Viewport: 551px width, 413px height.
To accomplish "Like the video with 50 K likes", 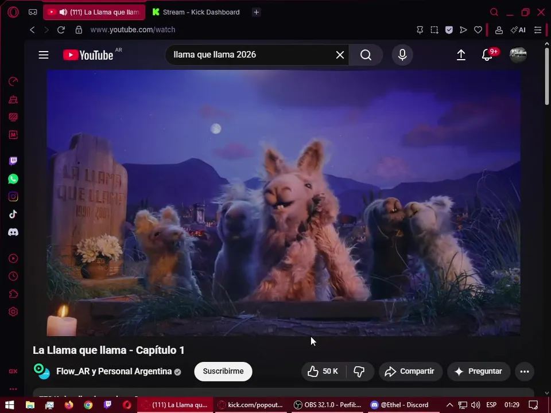I will pyautogui.click(x=323, y=372).
